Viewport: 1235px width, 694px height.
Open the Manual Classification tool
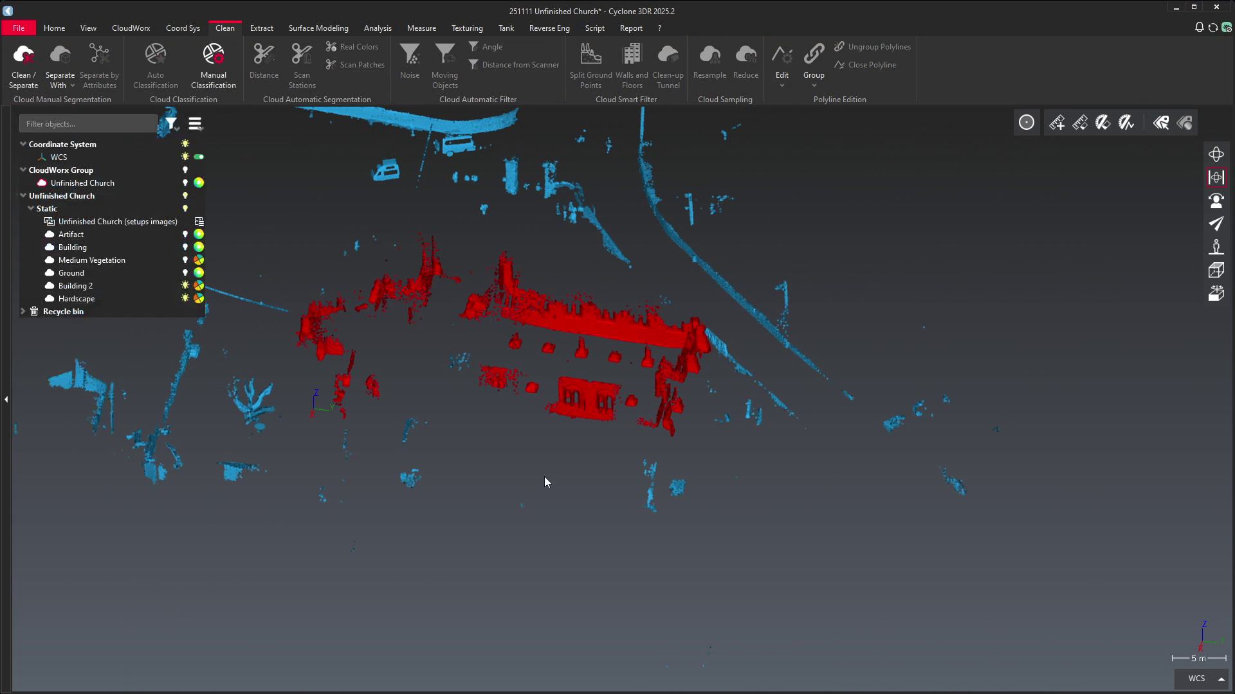click(213, 65)
